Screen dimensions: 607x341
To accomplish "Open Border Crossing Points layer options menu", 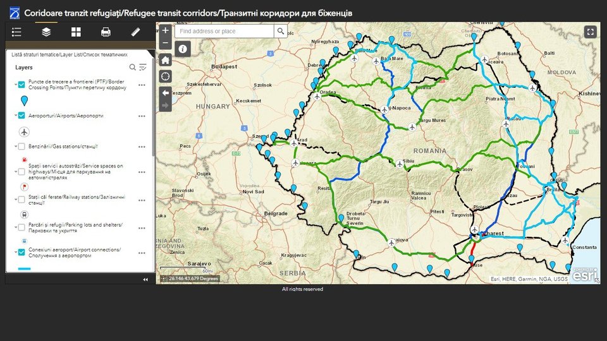I will (x=142, y=85).
